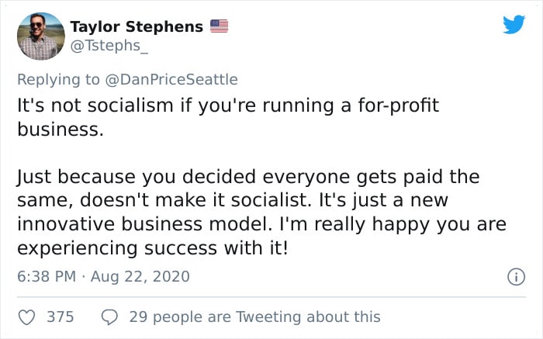The image size is (543, 339).
Task: Click the Twitter bird logo
Action: coord(514,24)
